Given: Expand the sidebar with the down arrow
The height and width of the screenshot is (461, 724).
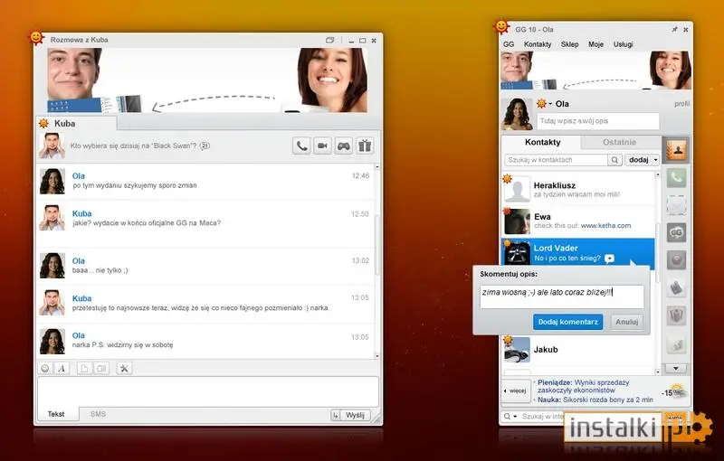Looking at the screenshot, I should point(676,368).
